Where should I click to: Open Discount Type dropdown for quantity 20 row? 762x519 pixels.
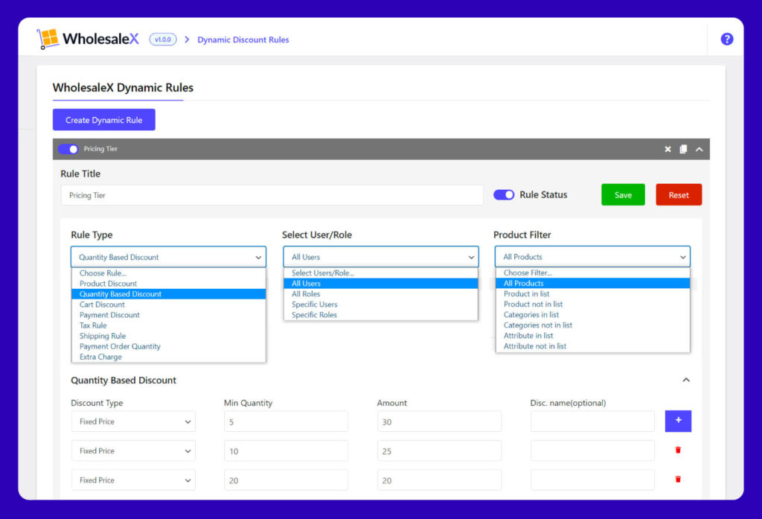[x=133, y=480]
